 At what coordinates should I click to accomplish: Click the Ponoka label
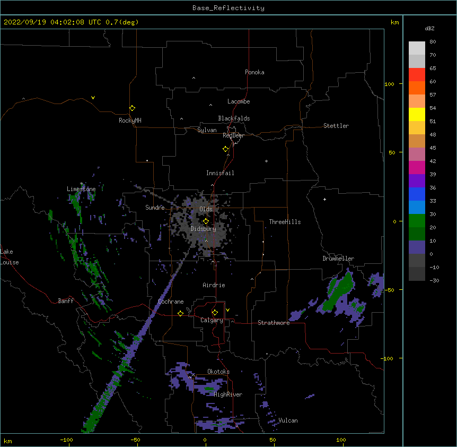click(254, 72)
